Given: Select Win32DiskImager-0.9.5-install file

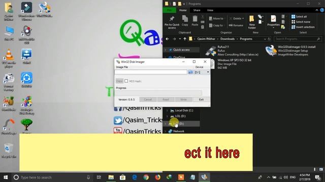Looking at the screenshot, I should (x=291, y=51).
